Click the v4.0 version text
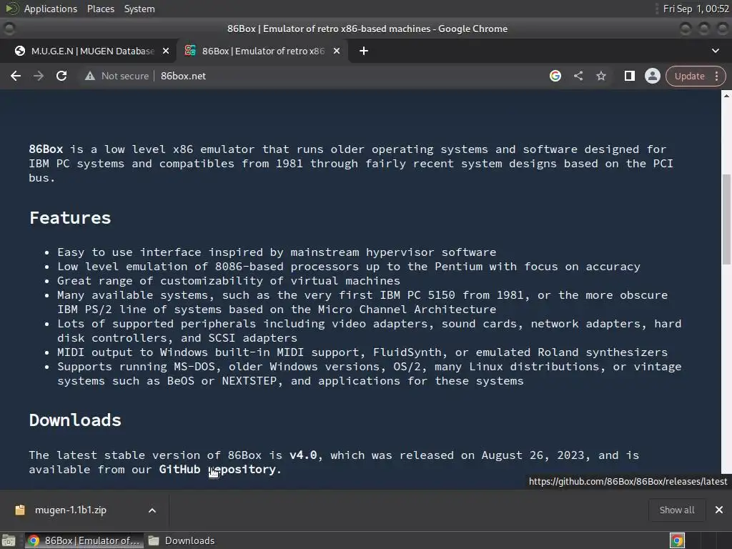The height and width of the screenshot is (549, 732). pos(303,455)
